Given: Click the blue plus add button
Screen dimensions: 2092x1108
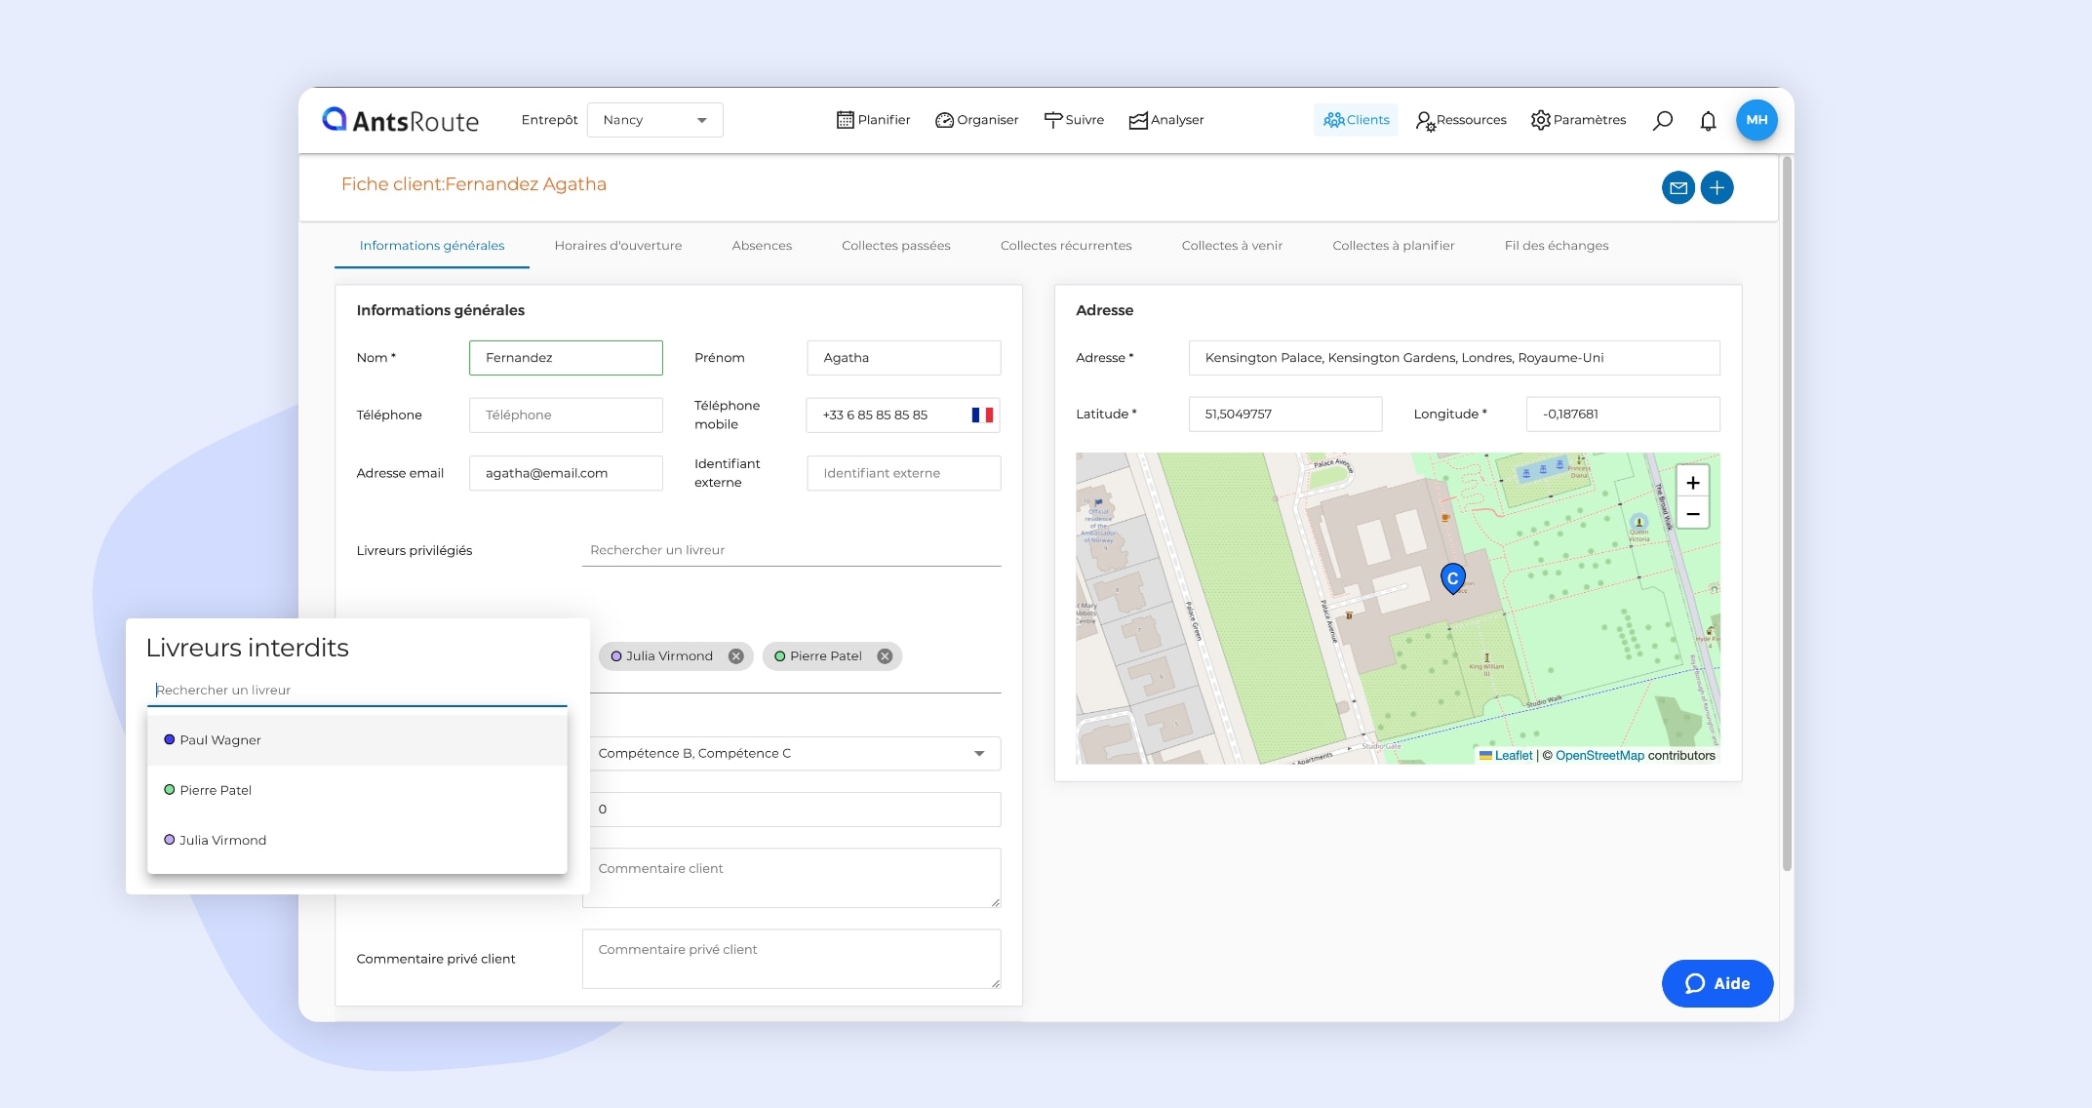Looking at the screenshot, I should click(x=1717, y=187).
